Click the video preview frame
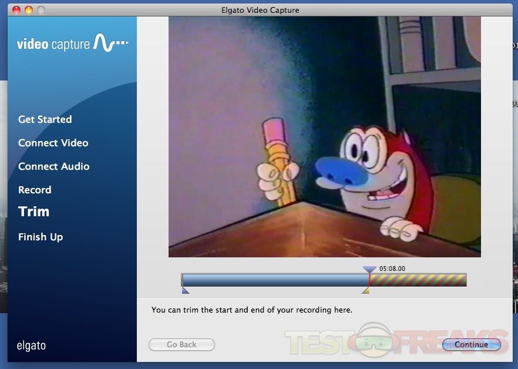This screenshot has height=369, width=518. coord(324,136)
